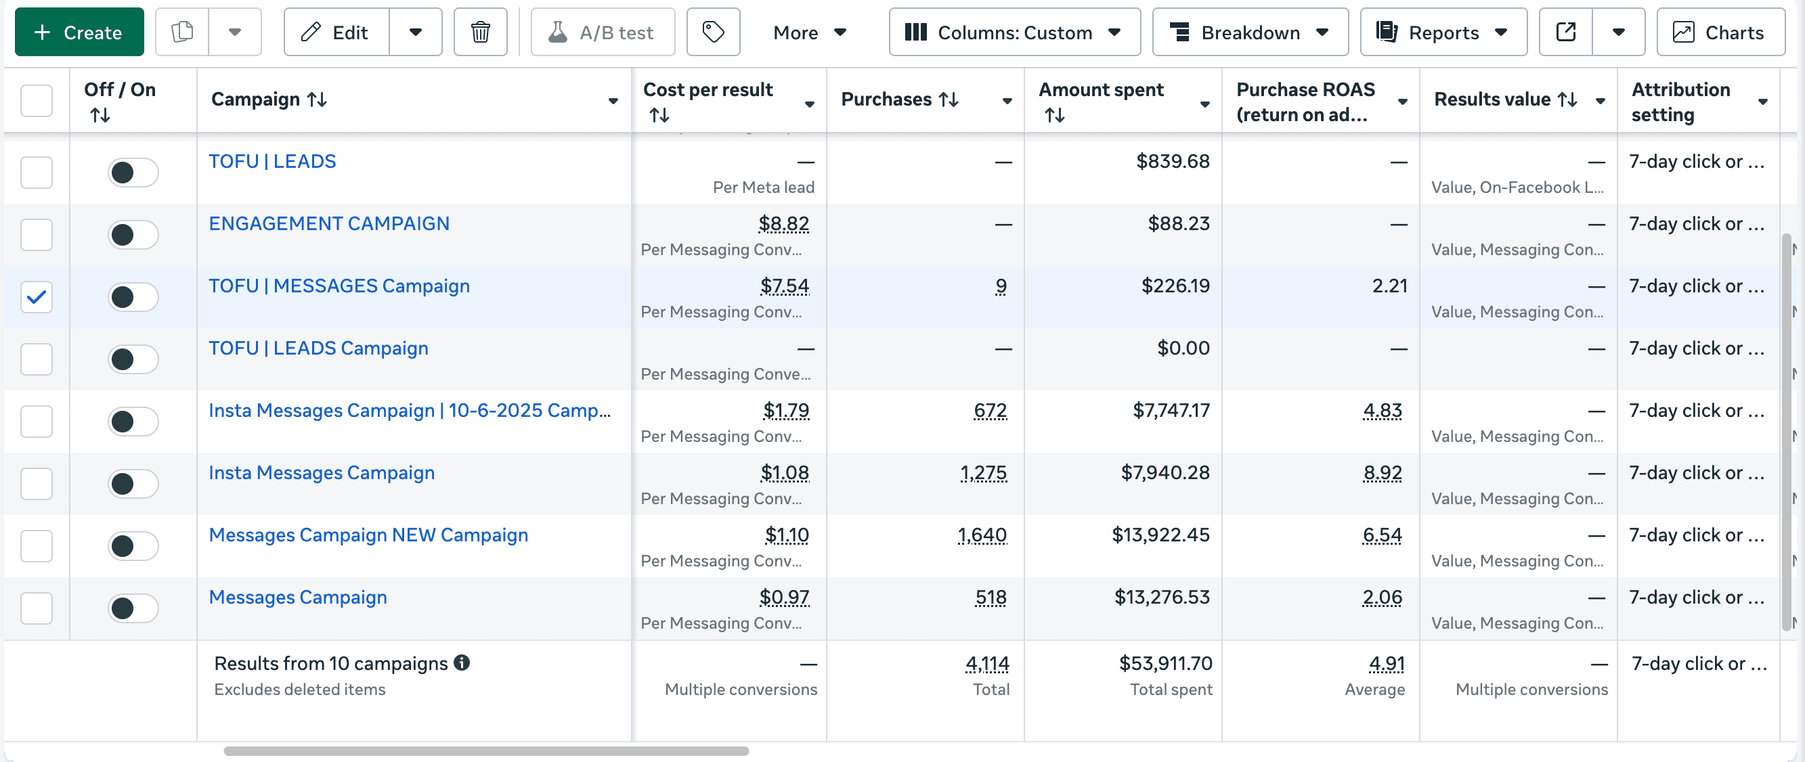
Task: Click the green Create button
Action: pos(79,32)
